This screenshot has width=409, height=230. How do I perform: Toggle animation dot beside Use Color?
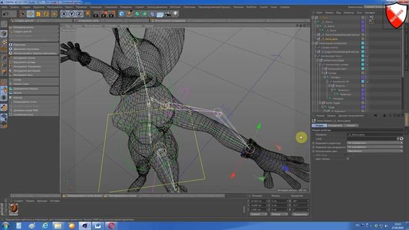pyautogui.click(x=314, y=151)
